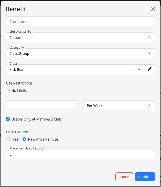Click the chevron arrow in the Category field

pyautogui.click(x=149, y=54)
